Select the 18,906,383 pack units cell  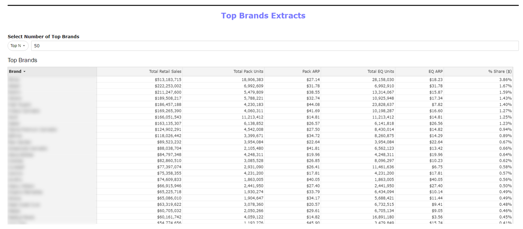253,80
